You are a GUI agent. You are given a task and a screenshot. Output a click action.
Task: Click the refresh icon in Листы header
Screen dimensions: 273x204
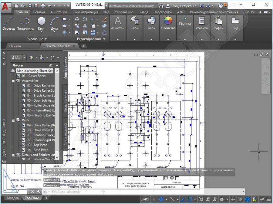(x=51, y=65)
